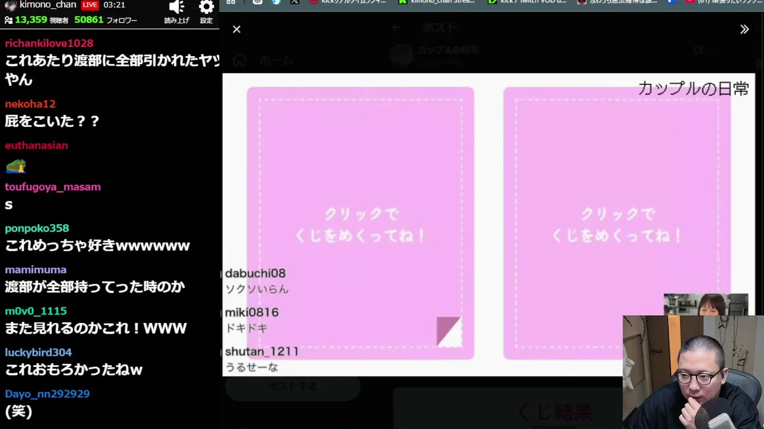
Task: Click the これおもろかったねw message
Action: coord(73,370)
